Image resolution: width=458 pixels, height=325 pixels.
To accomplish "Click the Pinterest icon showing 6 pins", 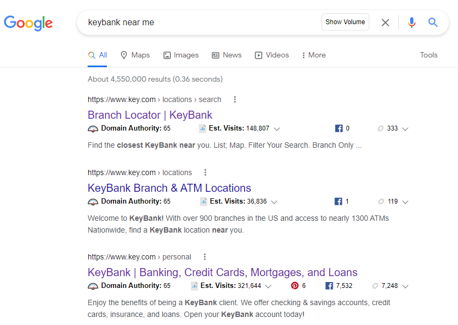I will tap(295, 286).
